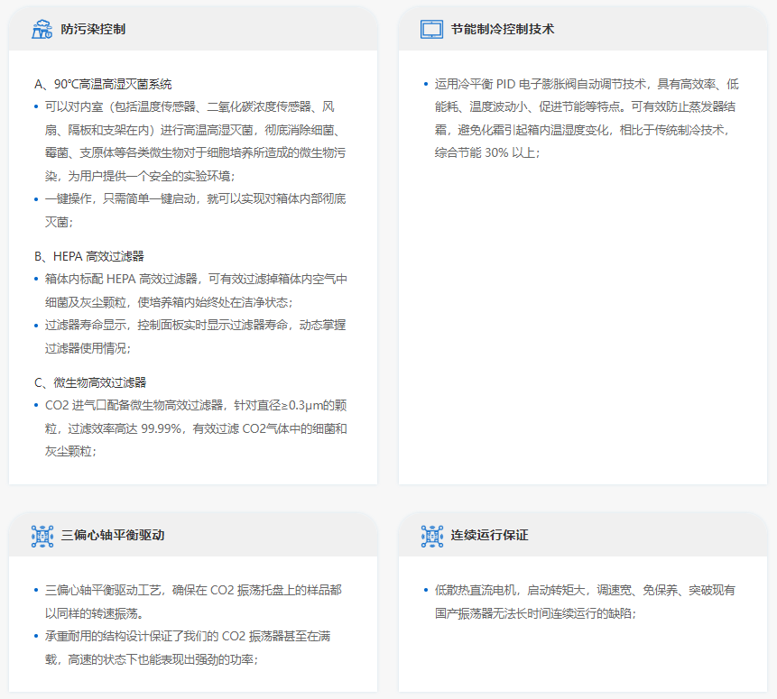Click the bullet starting CO2 进气口配备
This screenshot has width=777, height=699.
click(x=196, y=428)
